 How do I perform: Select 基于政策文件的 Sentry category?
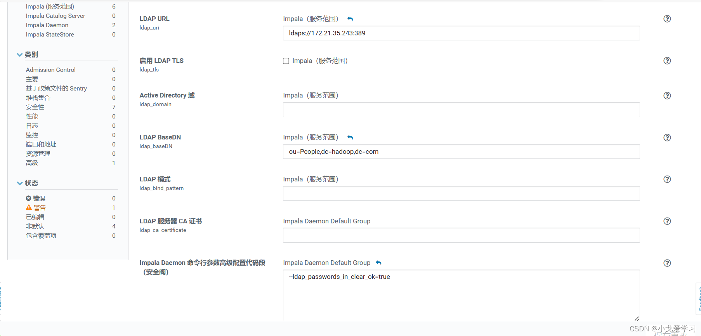(x=56, y=89)
